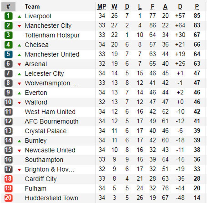Click Manchester United's blue rank 5 badge
207x203 pixels.
8,54
